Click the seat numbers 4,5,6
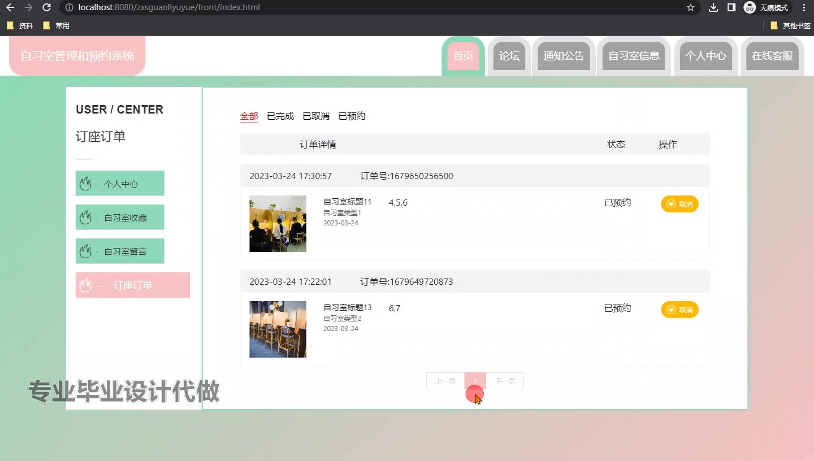This screenshot has width=814, height=461. [398, 203]
